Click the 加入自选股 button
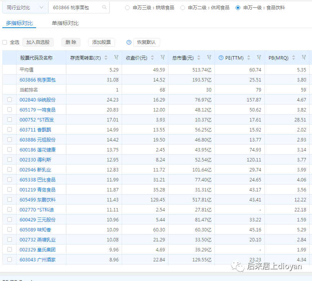This screenshot has width=312, height=281. tap(38, 42)
